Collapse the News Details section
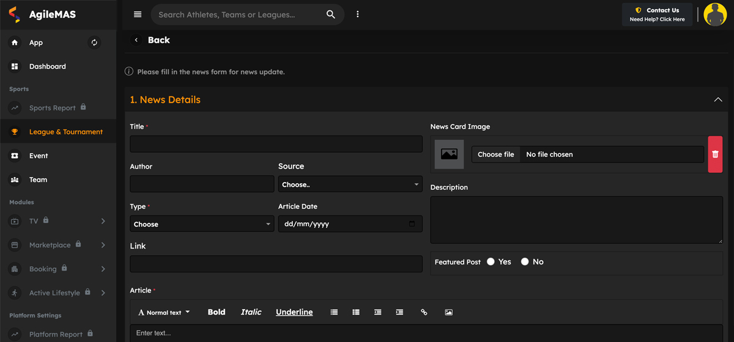 pyautogui.click(x=717, y=100)
